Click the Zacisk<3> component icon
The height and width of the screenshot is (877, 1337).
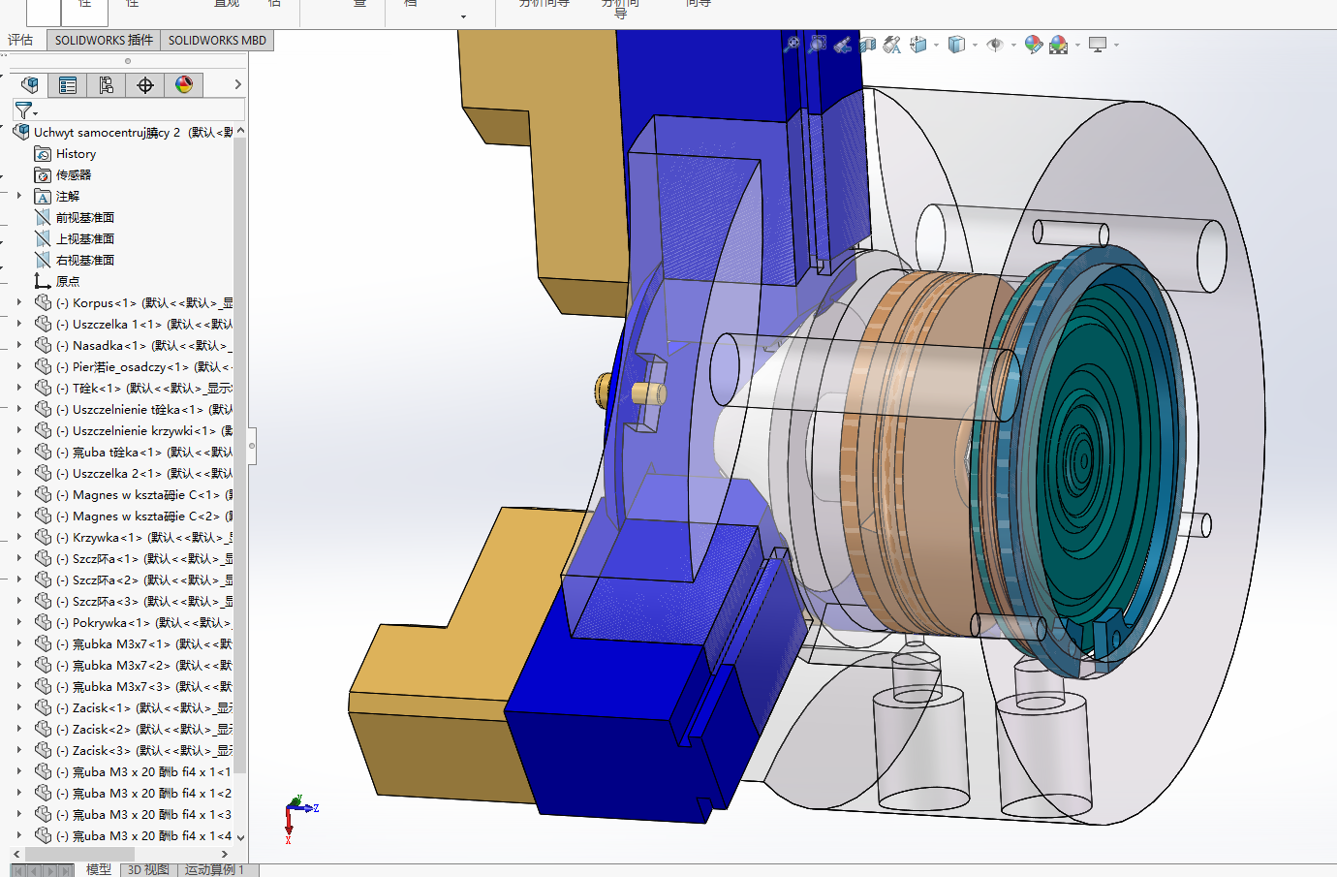tap(43, 750)
